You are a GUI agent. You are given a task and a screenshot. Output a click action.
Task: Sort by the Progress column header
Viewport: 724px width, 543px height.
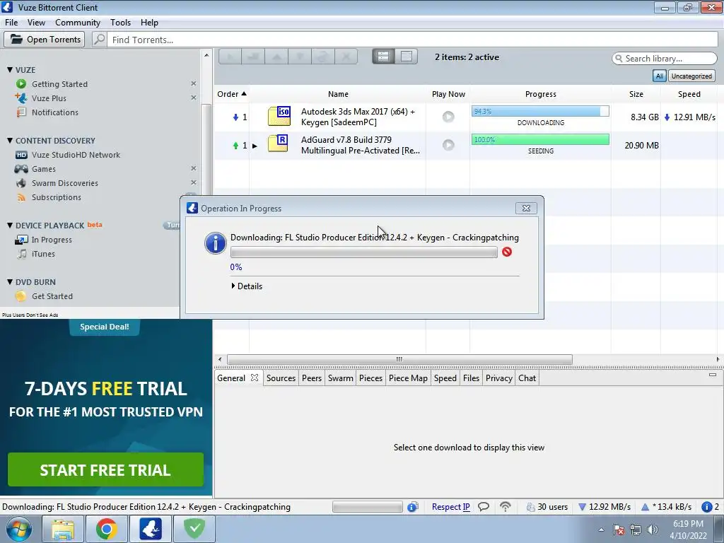click(x=541, y=94)
